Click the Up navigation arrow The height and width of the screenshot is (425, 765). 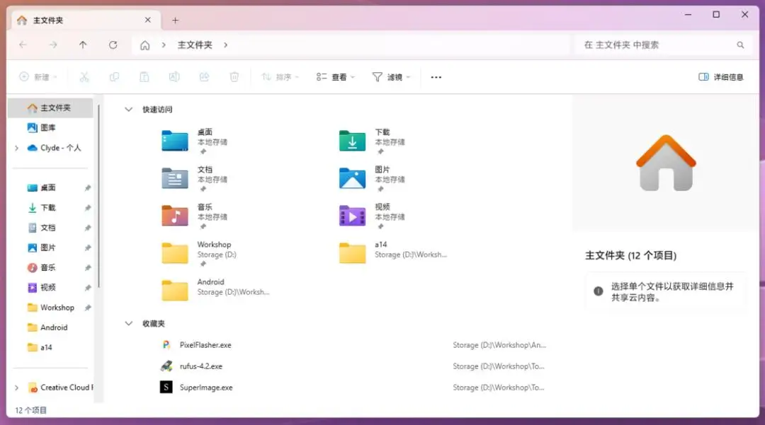(x=82, y=45)
